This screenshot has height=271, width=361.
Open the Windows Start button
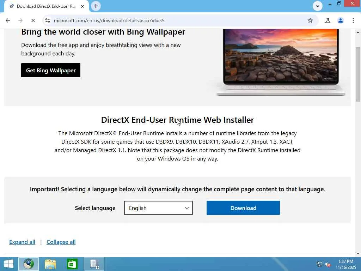pyautogui.click(x=9, y=264)
